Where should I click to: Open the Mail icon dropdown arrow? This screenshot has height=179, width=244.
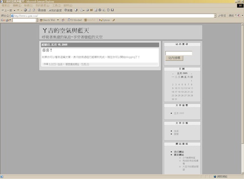84,10
